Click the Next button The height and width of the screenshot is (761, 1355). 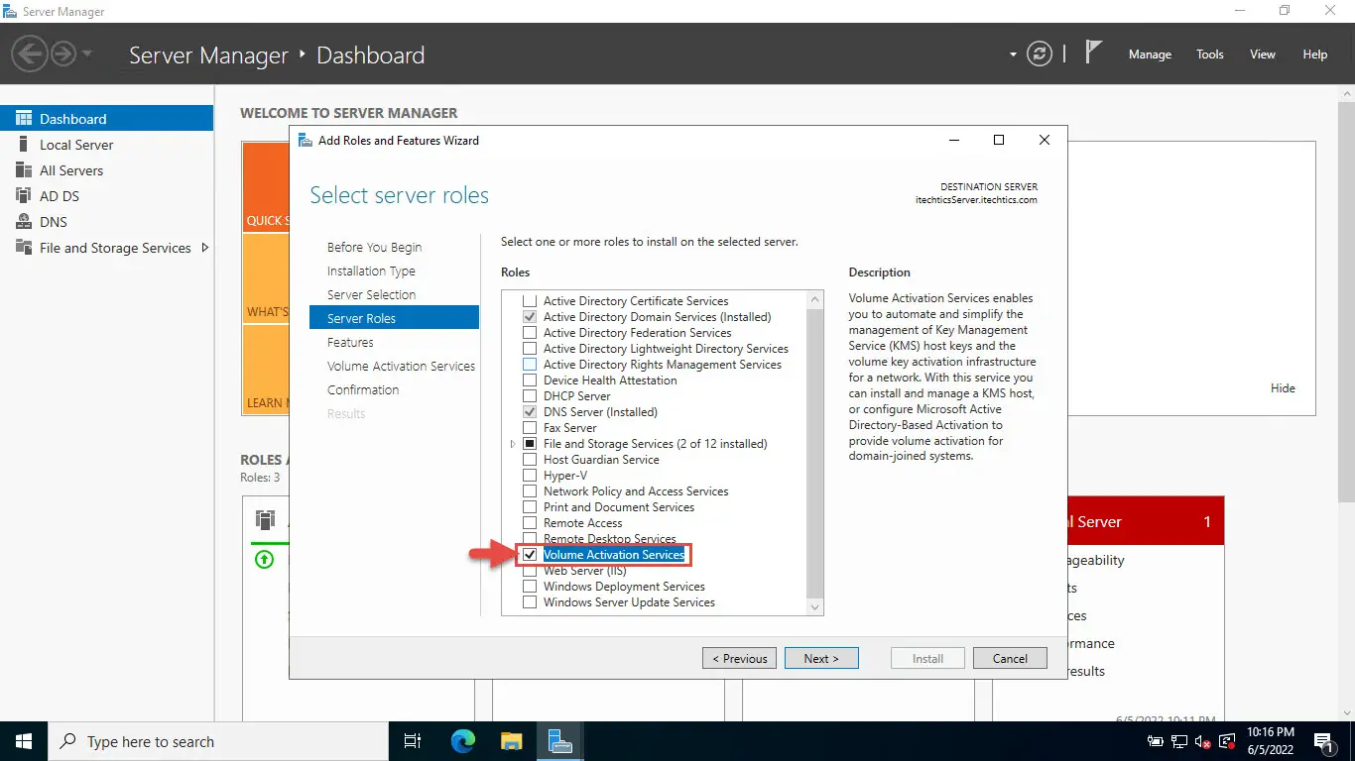(x=821, y=658)
